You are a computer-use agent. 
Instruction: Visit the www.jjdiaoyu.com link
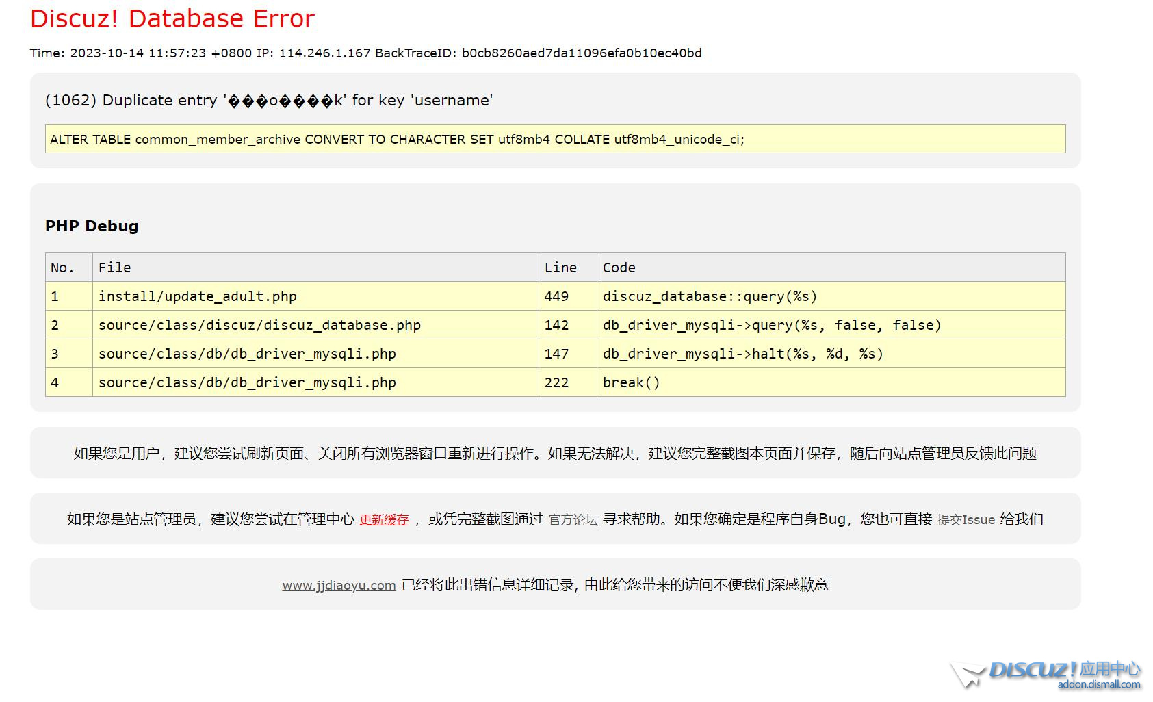point(339,585)
